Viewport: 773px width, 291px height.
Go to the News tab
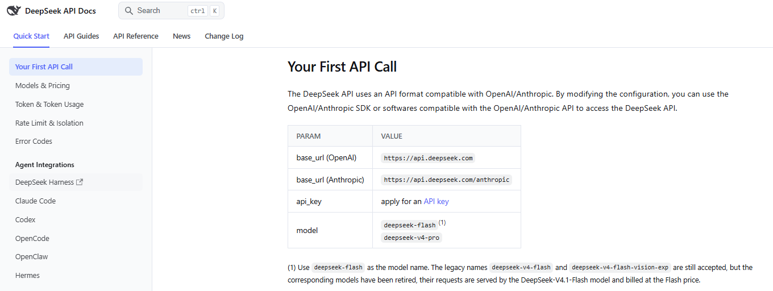[x=182, y=36]
